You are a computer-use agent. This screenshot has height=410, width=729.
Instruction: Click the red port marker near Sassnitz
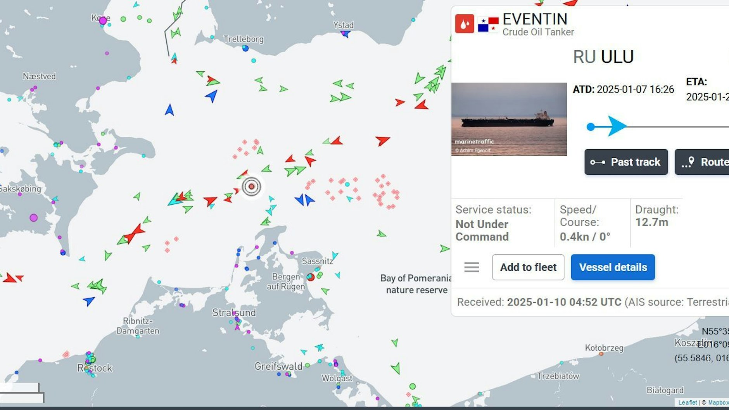(x=311, y=277)
